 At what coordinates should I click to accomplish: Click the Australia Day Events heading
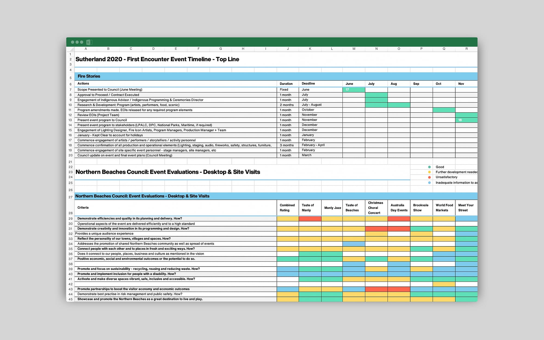tap(399, 208)
